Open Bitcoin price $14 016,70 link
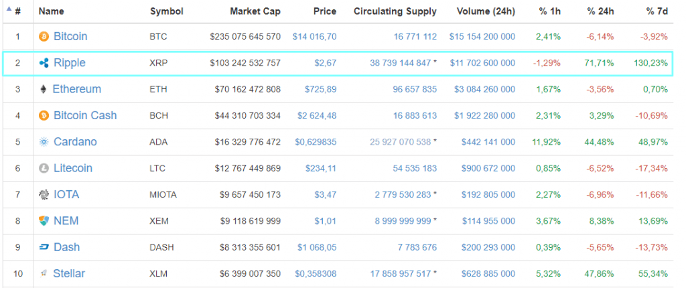Viewport: 686px width, 288px height. point(314,36)
